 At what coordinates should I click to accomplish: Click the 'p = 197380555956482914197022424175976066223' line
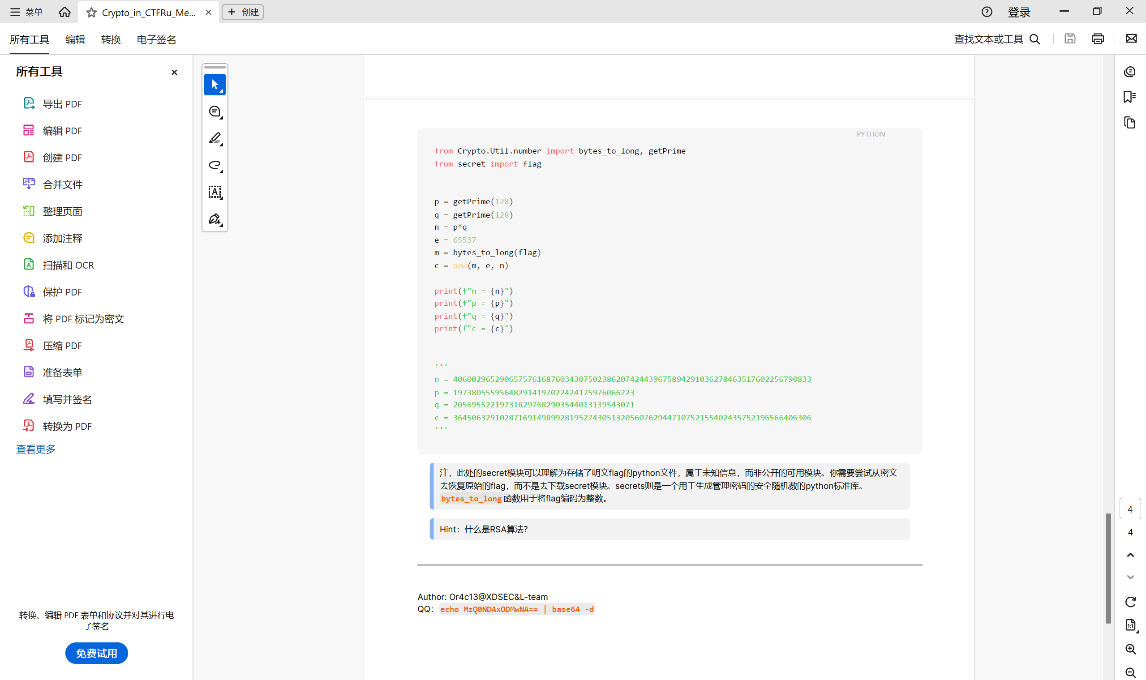click(534, 392)
